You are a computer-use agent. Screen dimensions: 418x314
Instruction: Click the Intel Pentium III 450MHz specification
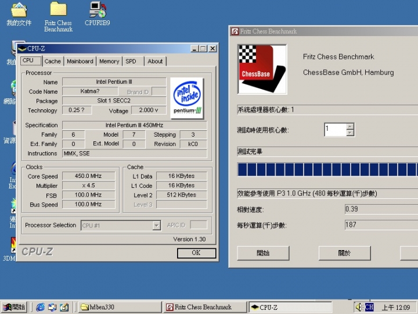(134, 125)
